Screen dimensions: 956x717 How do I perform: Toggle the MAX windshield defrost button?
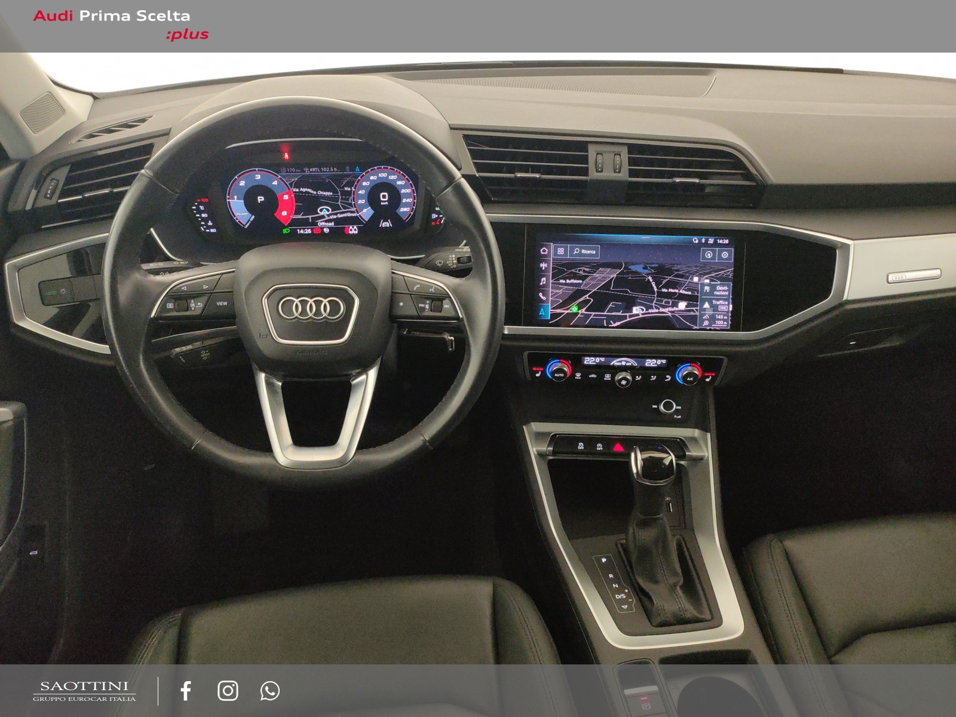pyautogui.click(x=578, y=376)
